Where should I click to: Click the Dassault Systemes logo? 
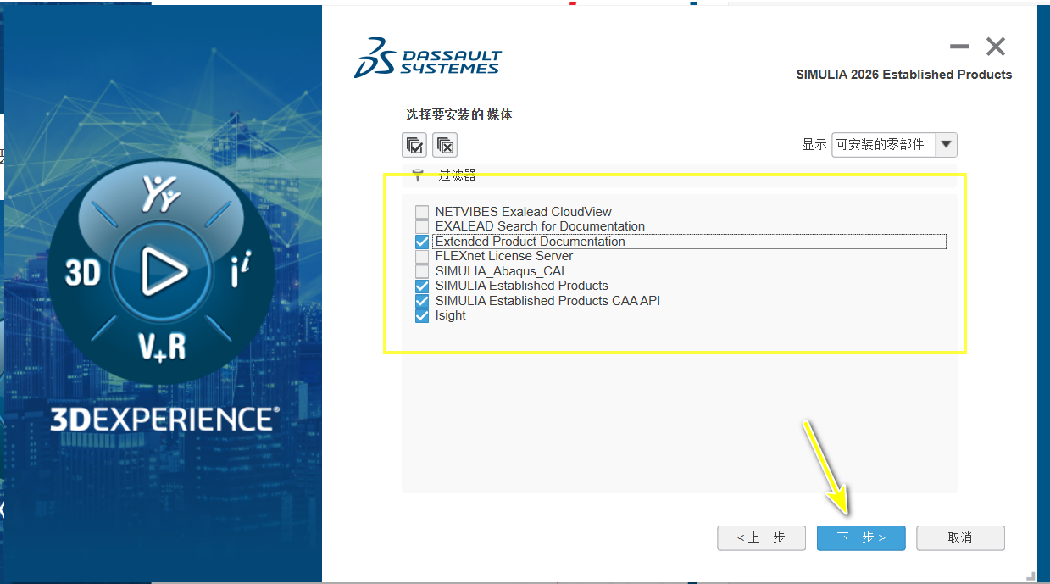(428, 57)
